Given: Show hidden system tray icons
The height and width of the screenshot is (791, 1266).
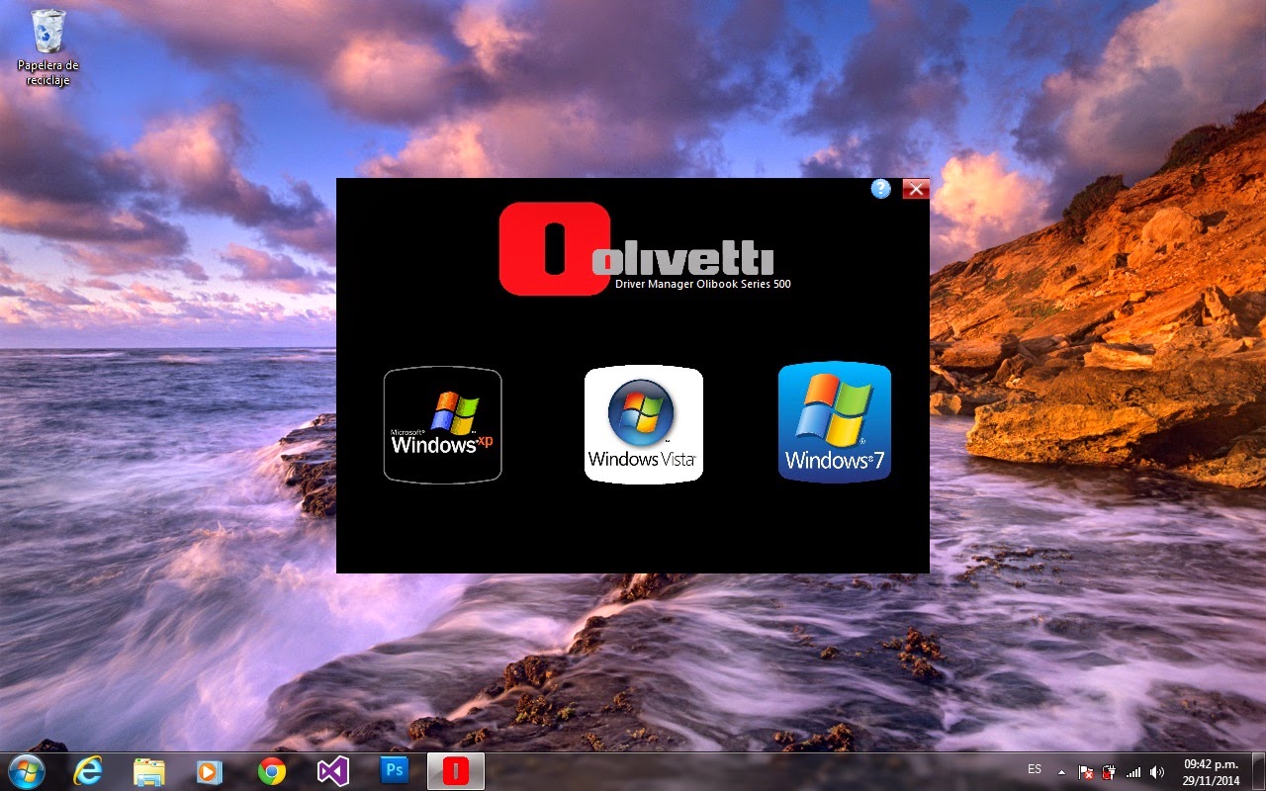Looking at the screenshot, I should click(x=1062, y=772).
